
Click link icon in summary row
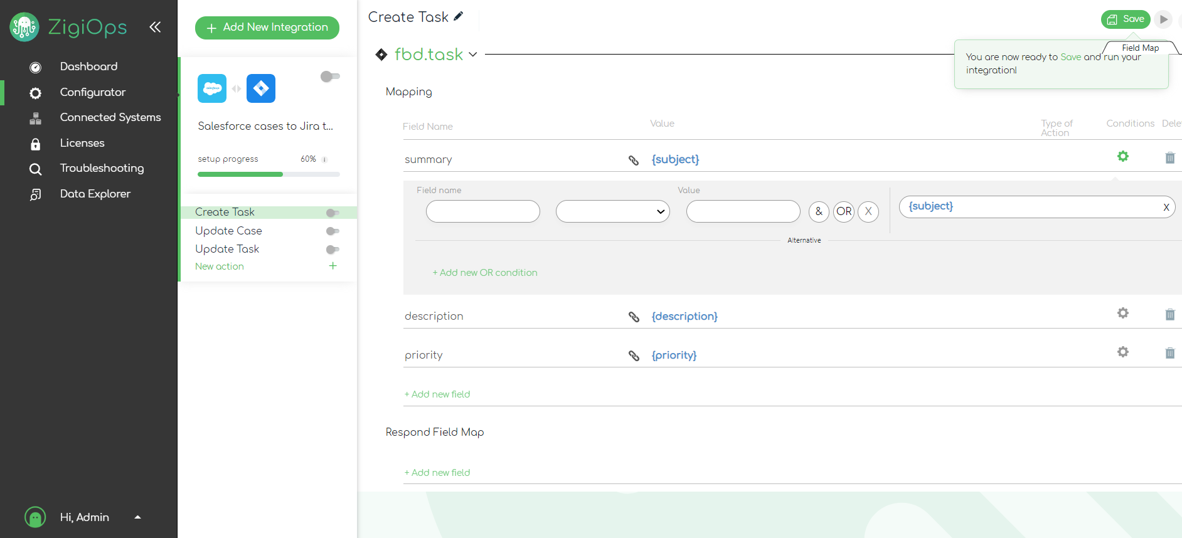pos(634,161)
